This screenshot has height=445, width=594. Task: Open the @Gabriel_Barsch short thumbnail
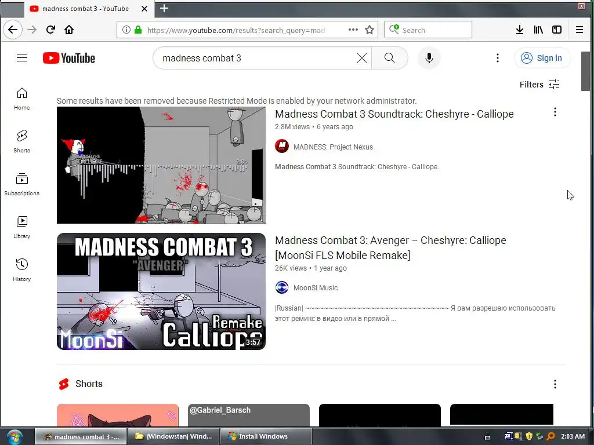(248, 415)
